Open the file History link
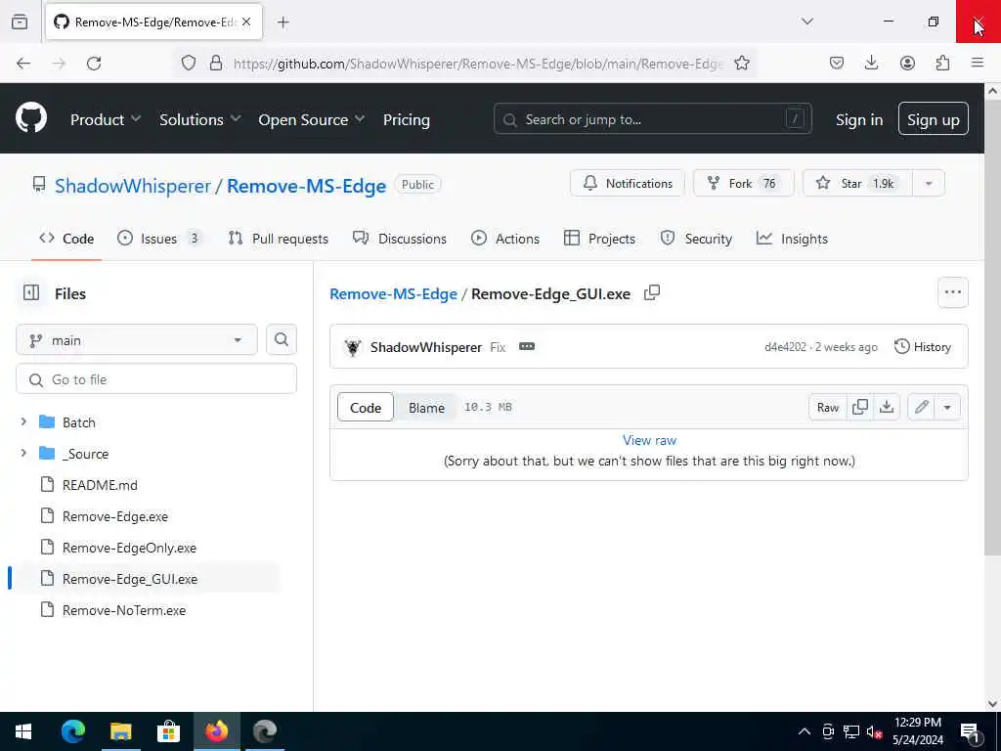This screenshot has height=751, width=1001. pyautogui.click(x=923, y=347)
